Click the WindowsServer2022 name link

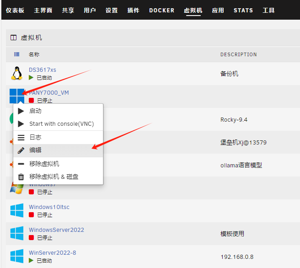click(56, 230)
